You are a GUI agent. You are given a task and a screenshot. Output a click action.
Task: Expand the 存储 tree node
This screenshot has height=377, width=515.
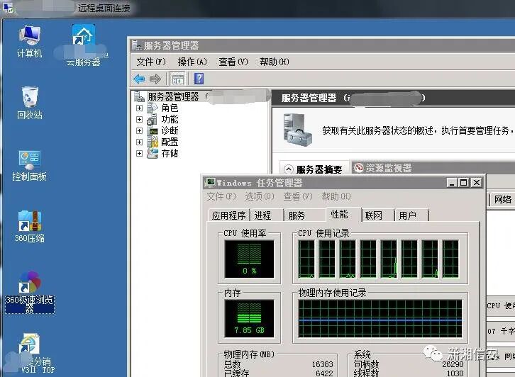[x=139, y=153]
